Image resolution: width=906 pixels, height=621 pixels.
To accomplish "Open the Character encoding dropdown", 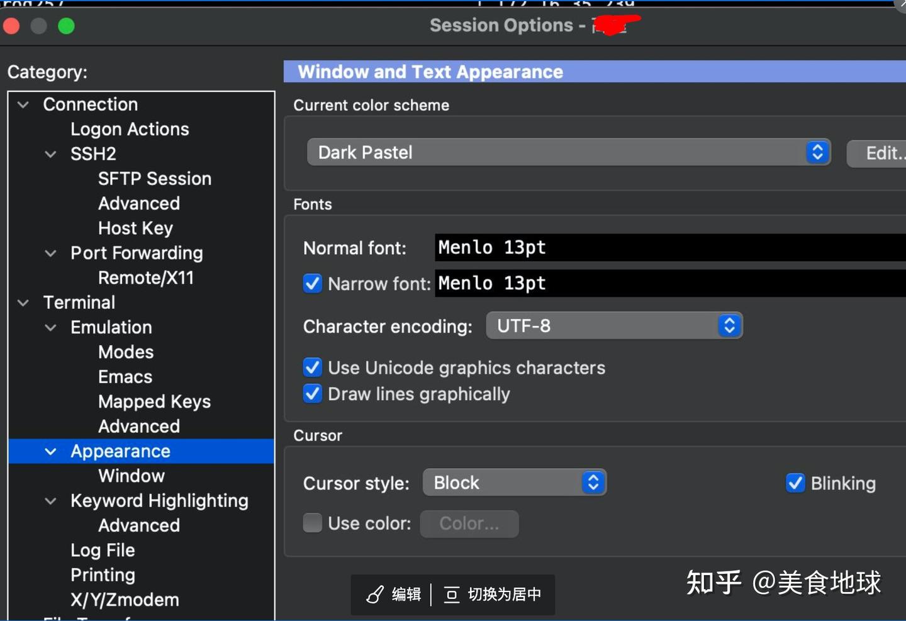I will point(730,326).
